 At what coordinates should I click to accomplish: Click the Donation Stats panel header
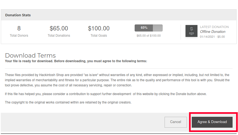pyautogui.click(x=18, y=15)
